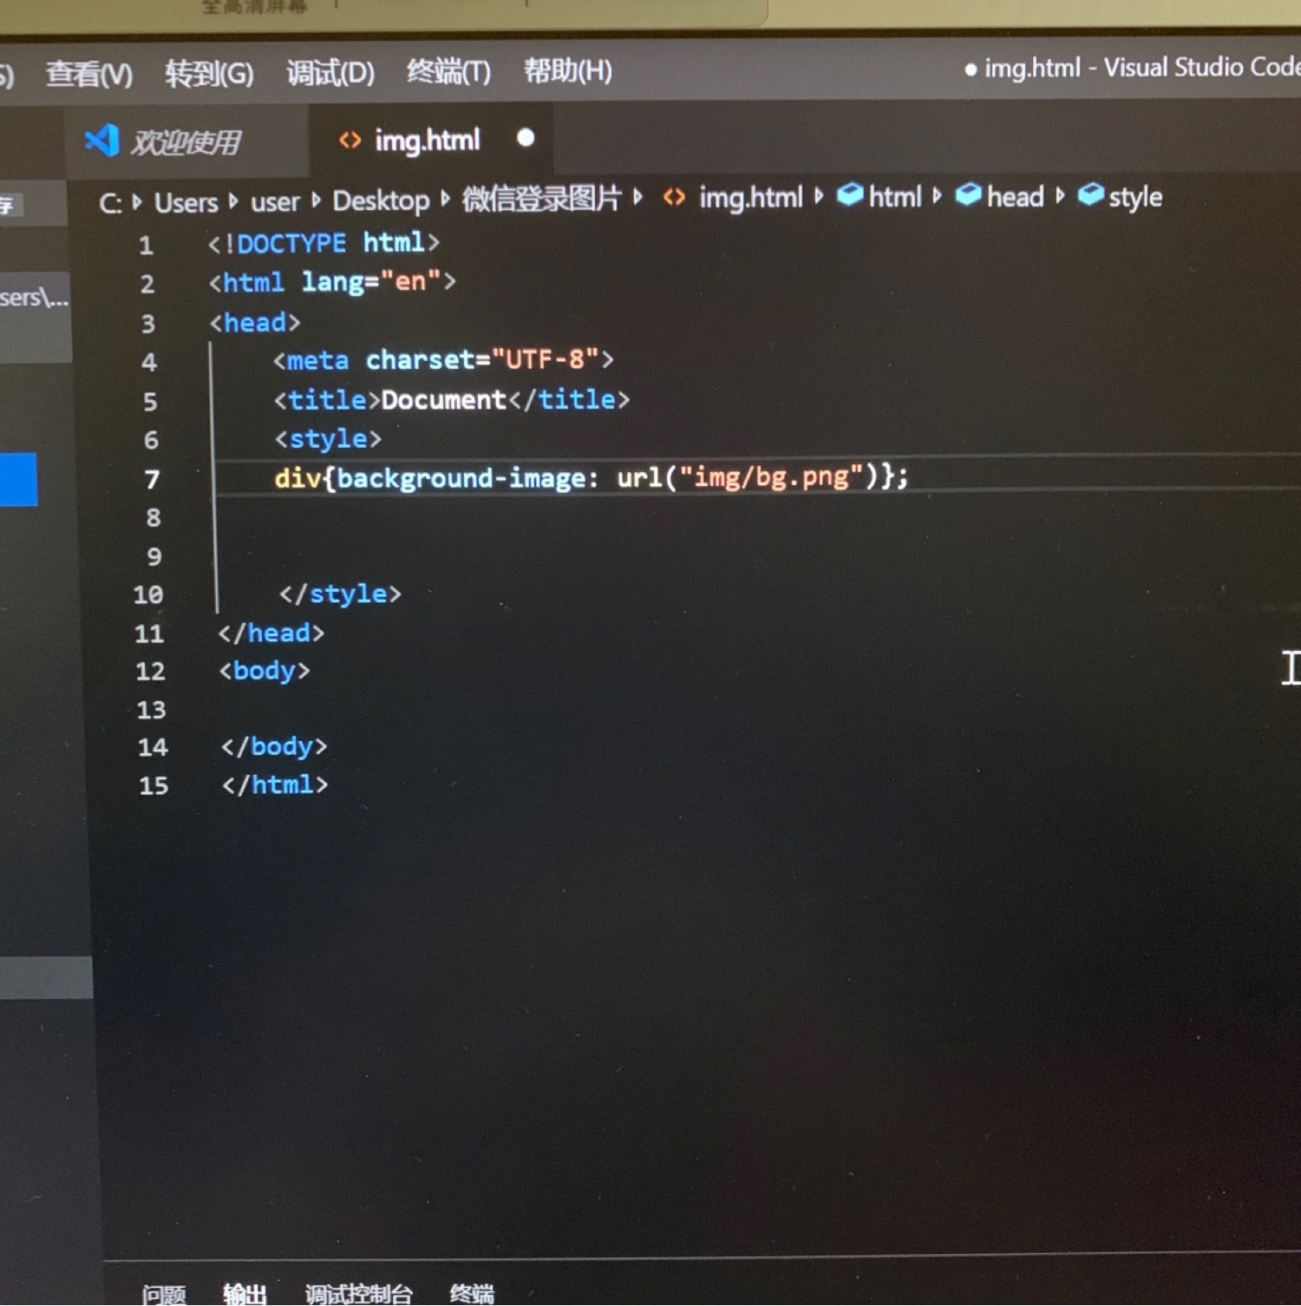Image resolution: width=1301 pixels, height=1306 pixels.
Task: Click the unsaved dot on img.html tab
Action: coord(526,138)
